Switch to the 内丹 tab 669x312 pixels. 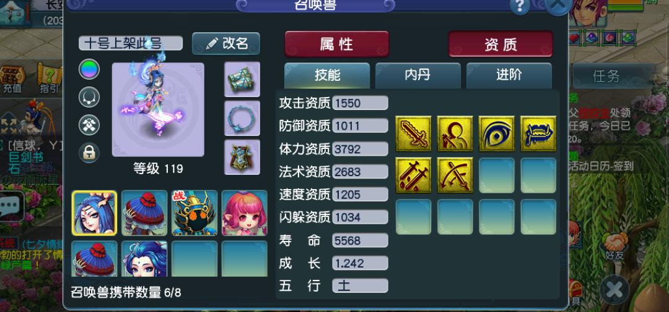pos(418,75)
